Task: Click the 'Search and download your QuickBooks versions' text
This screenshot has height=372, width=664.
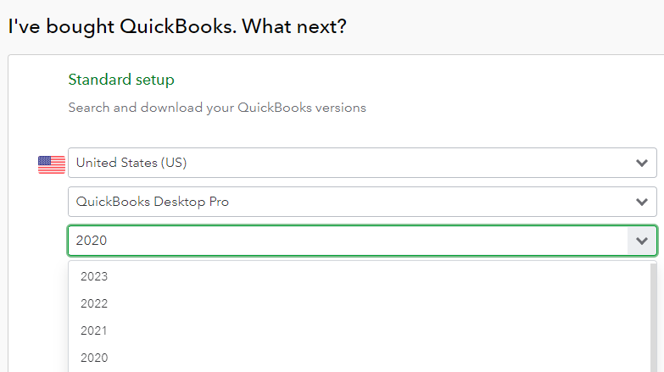Action: coord(217,108)
